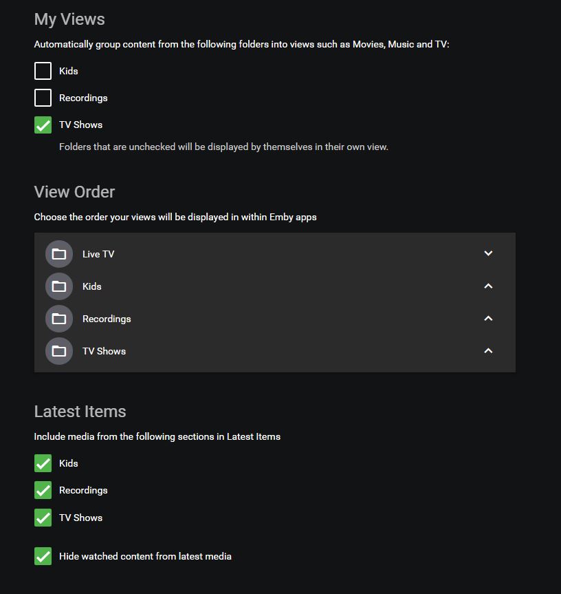561x594 pixels.
Task: Uncheck Recordings in Latest Items
Action: tap(43, 490)
